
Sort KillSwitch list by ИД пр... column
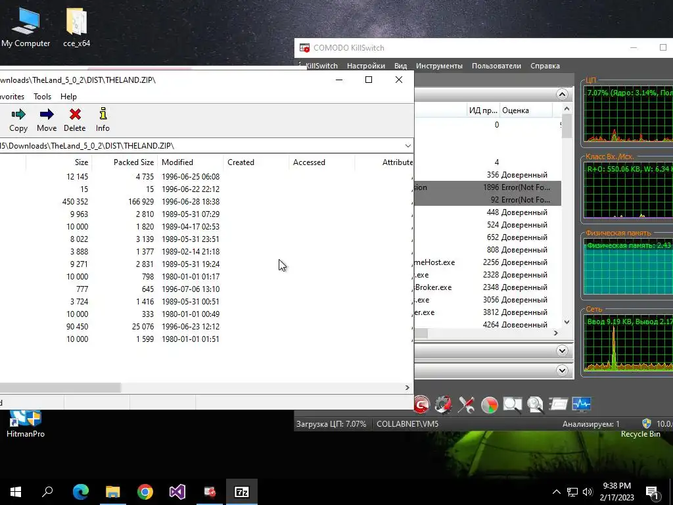(483, 110)
